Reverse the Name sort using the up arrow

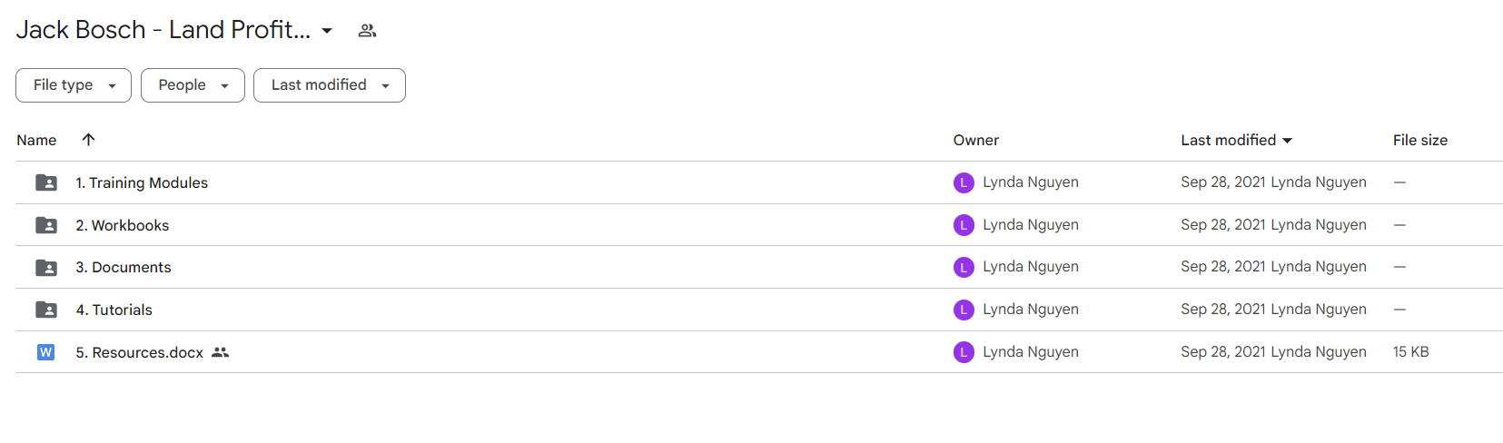[88, 140]
